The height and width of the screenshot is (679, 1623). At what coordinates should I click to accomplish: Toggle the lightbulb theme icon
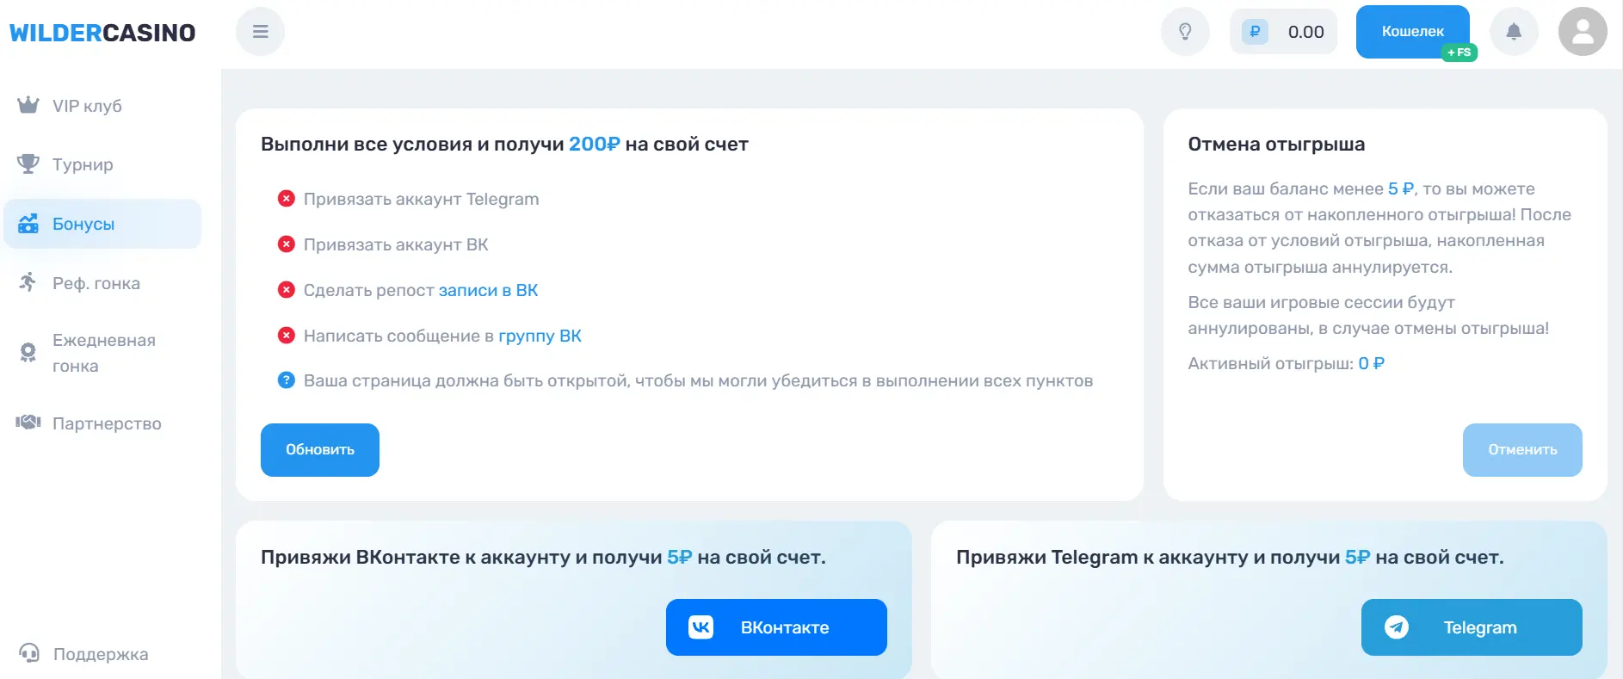pos(1185,32)
